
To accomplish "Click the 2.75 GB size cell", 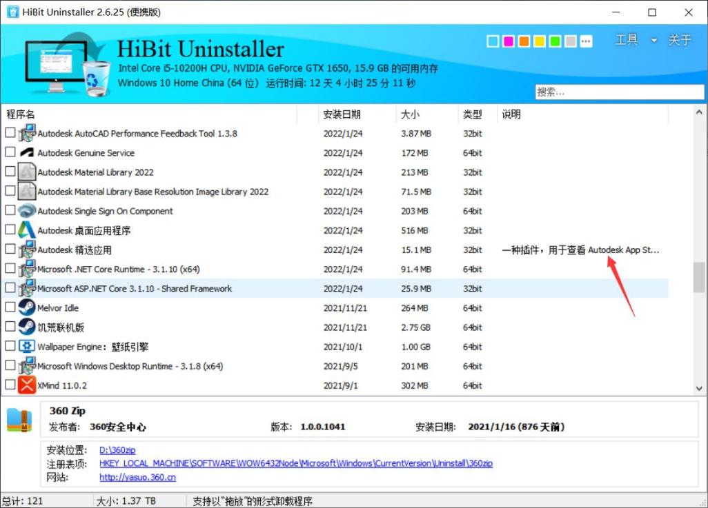I will click(415, 327).
